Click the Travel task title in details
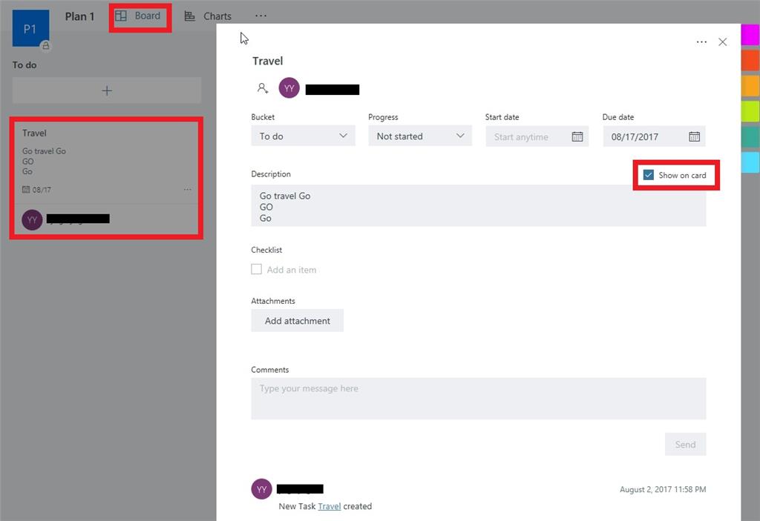Image resolution: width=760 pixels, height=521 pixels. [x=267, y=61]
